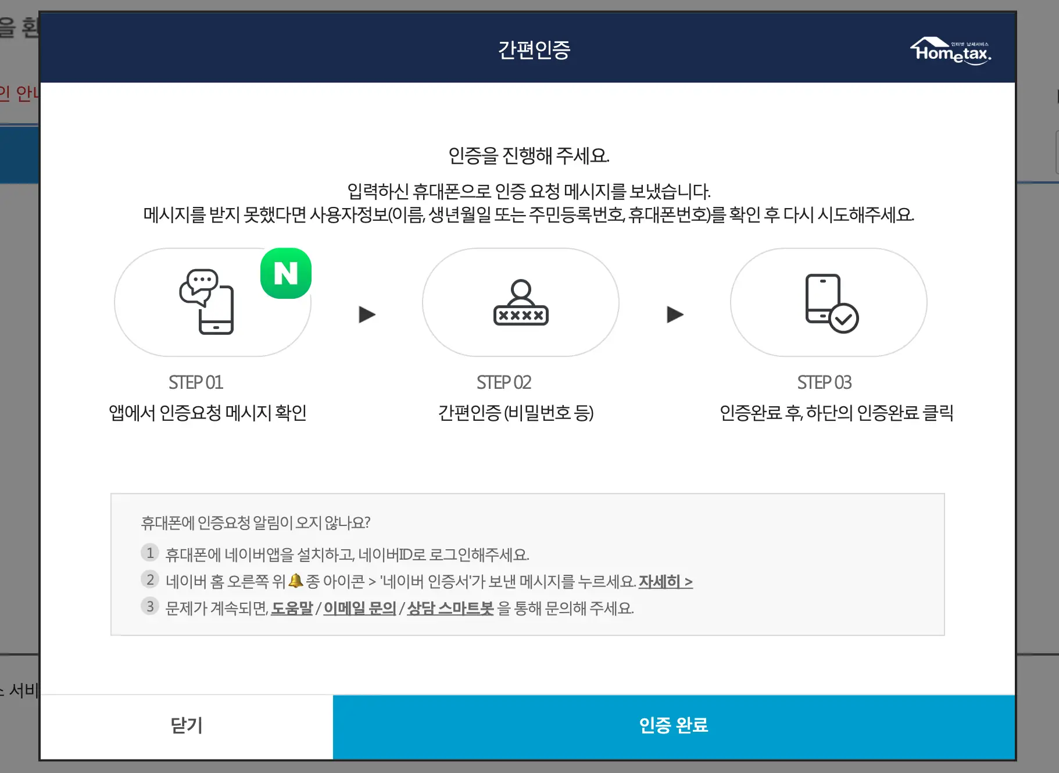The image size is (1059, 773).
Task: Click the STEP 02 password entry icon
Action: [x=520, y=302]
